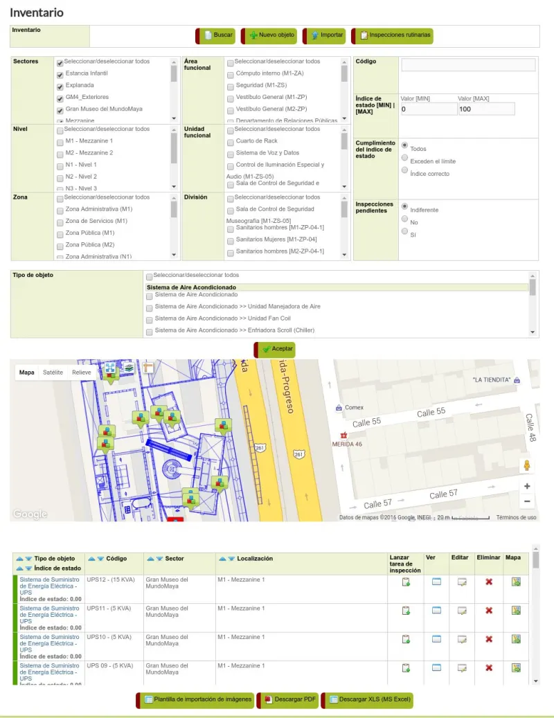Click the Valor [MAX] field
The height and width of the screenshot is (718, 554).
click(x=486, y=109)
